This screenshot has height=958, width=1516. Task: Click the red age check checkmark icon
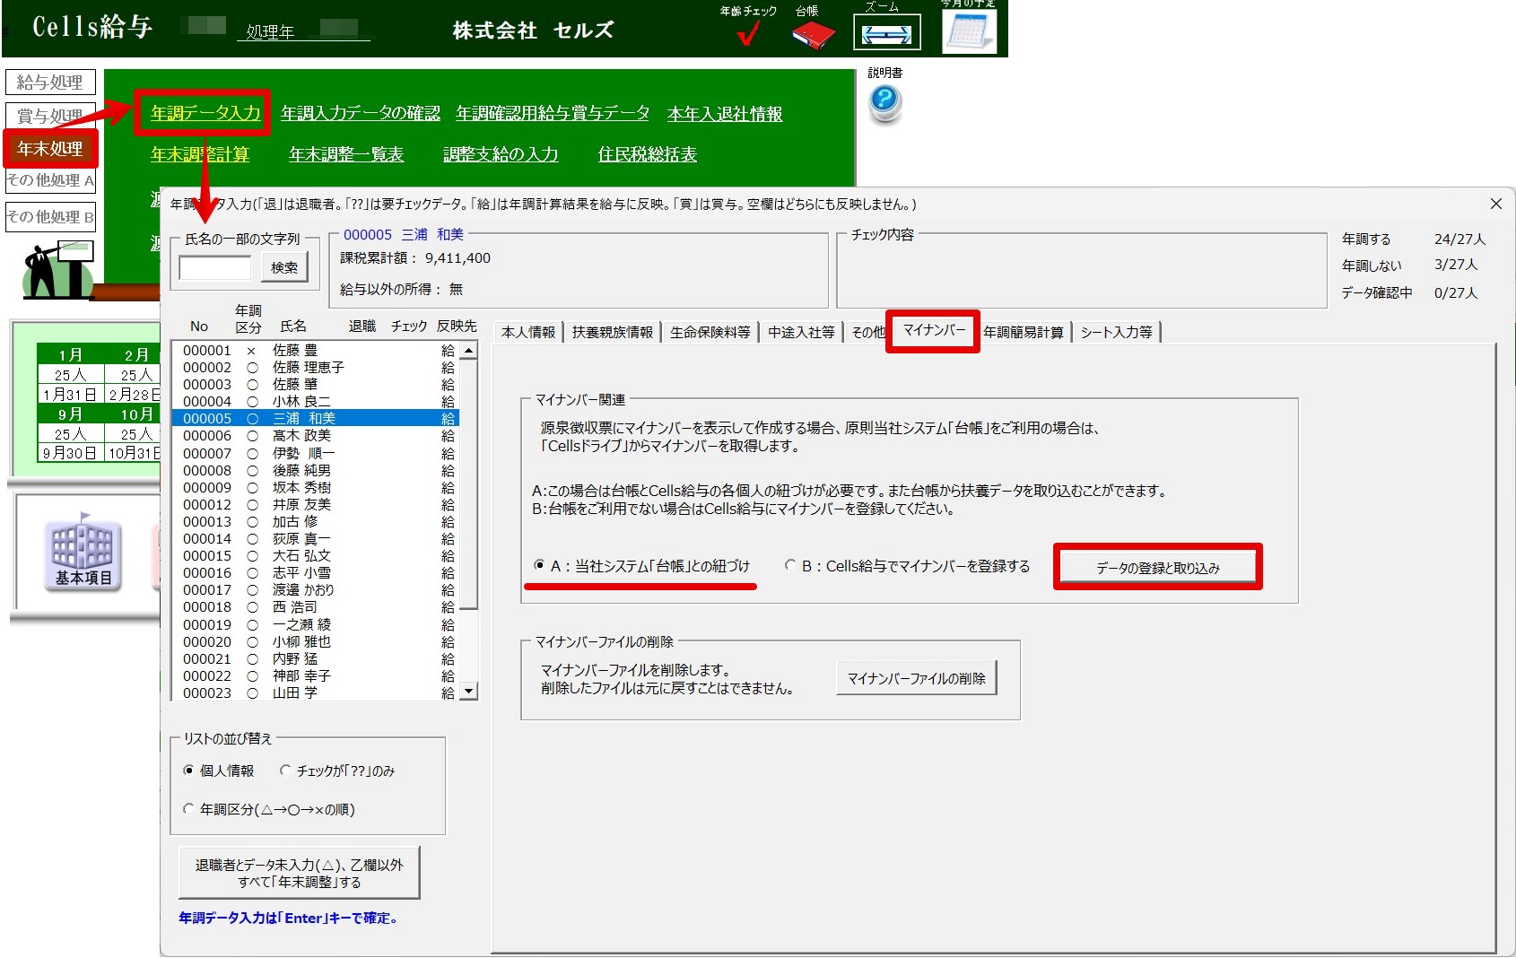pyautogui.click(x=747, y=34)
